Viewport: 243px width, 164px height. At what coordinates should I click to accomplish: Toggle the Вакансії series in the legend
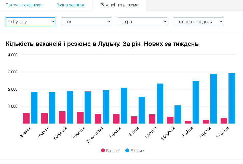113,151
